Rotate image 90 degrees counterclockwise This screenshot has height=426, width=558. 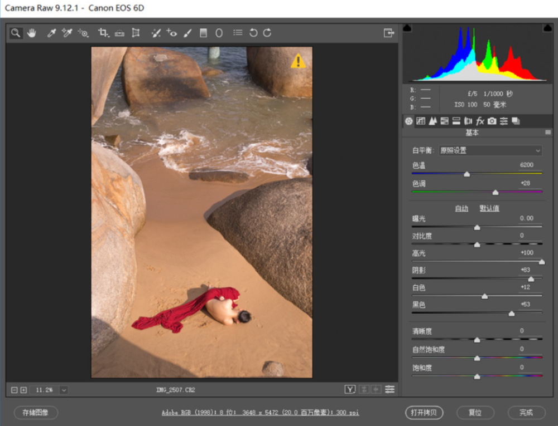(253, 33)
